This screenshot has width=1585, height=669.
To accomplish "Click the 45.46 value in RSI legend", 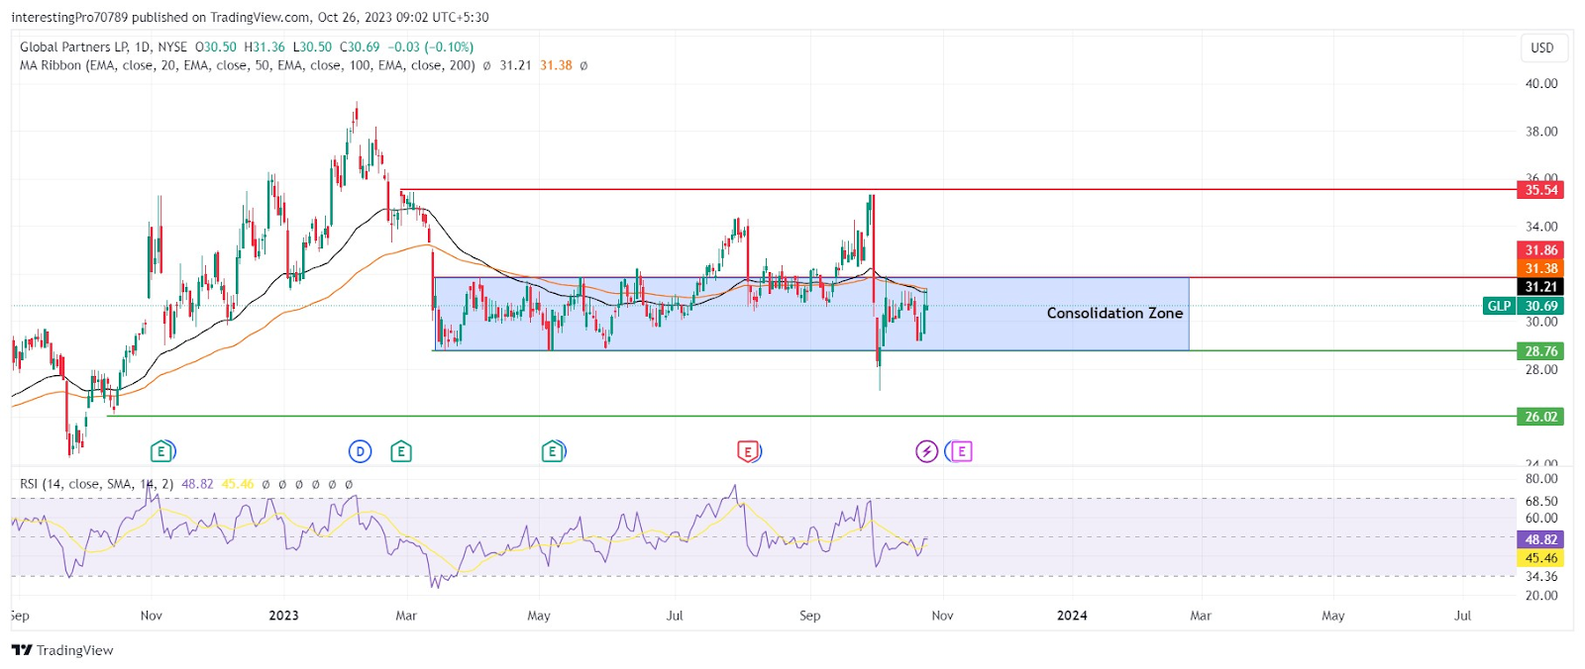I will click(x=238, y=484).
